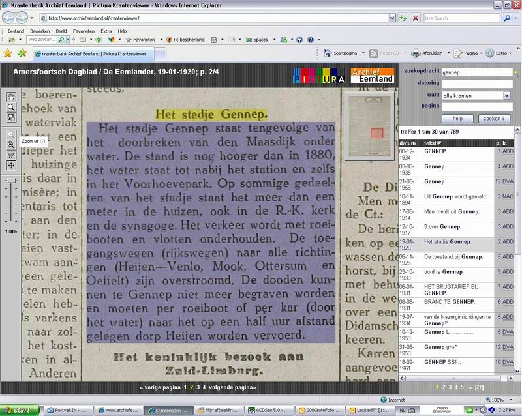
Task: Click the refresh page icon
Action: tap(403, 18)
